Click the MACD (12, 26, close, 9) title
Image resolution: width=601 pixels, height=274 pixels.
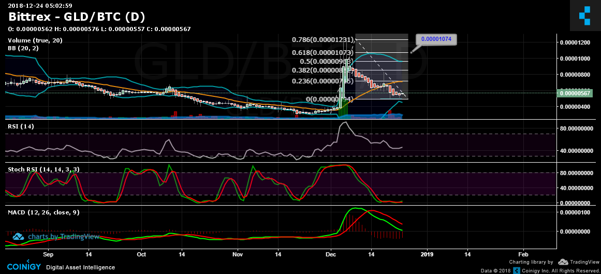point(43,212)
